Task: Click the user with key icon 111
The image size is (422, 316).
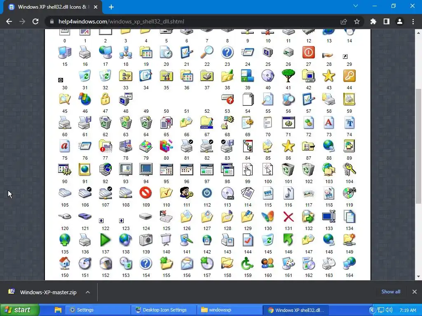Action: [187, 193]
